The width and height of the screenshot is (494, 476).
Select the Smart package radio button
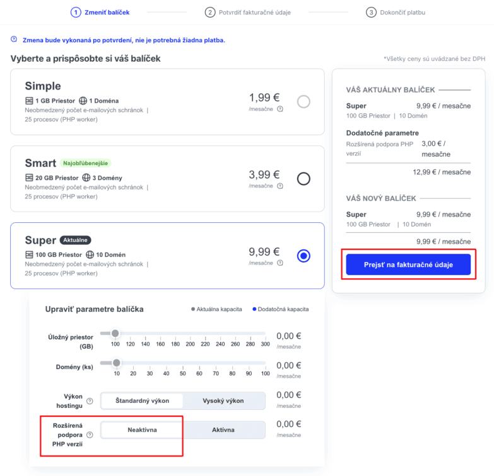[303, 179]
